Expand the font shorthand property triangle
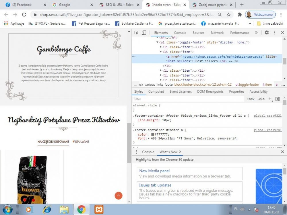287x215 pixels. pos(149,138)
